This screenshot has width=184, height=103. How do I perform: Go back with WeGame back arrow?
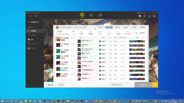(x=31, y=16)
